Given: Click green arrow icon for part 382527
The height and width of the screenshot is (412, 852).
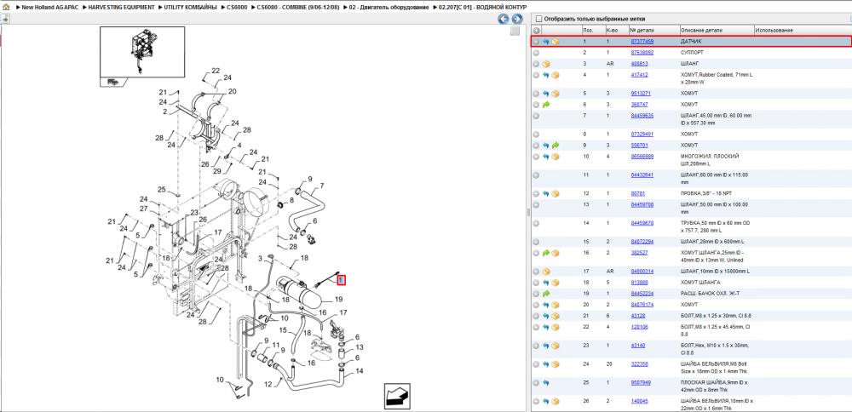Looking at the screenshot, I should click(545, 253).
